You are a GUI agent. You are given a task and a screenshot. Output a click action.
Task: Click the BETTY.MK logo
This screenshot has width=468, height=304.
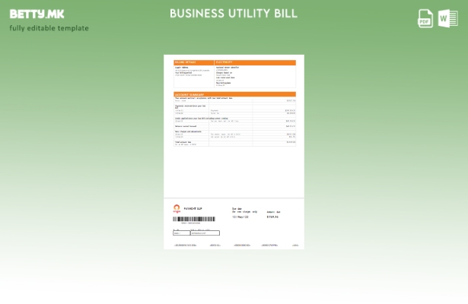tap(37, 14)
